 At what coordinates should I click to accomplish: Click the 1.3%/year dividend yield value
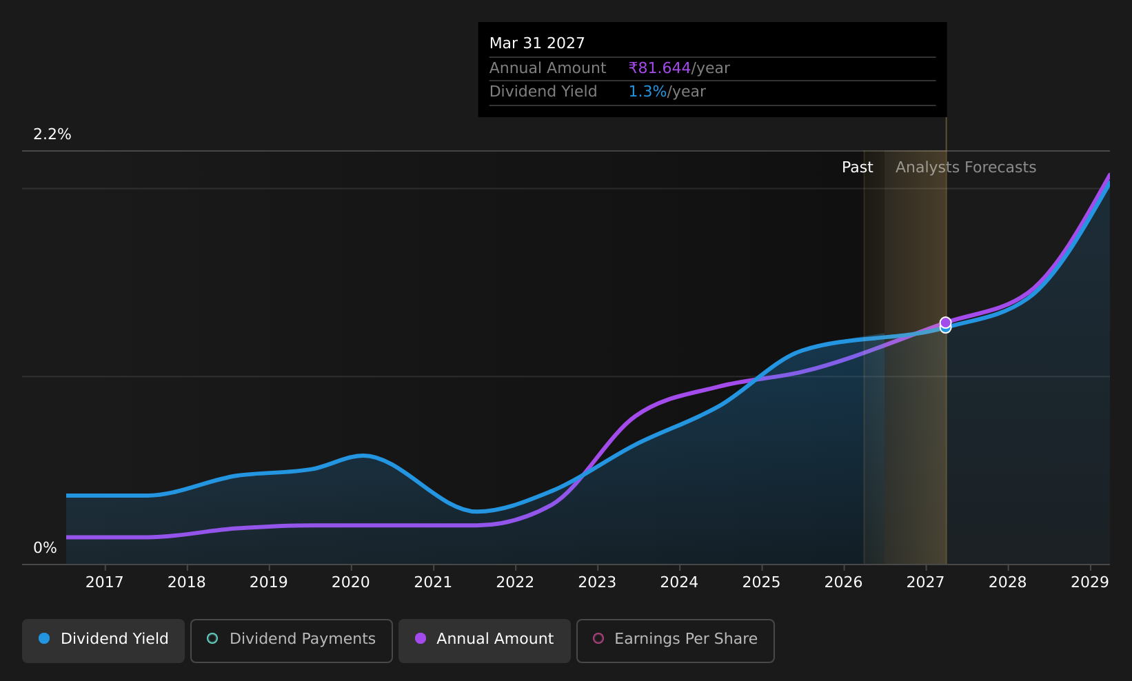point(667,92)
